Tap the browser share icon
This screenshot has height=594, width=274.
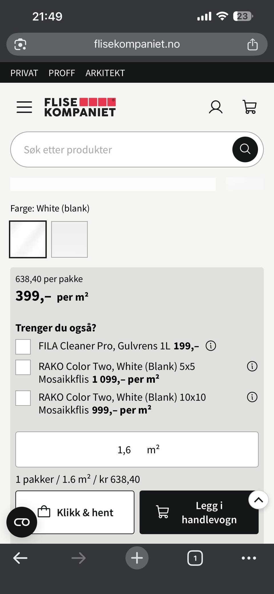pyautogui.click(x=252, y=44)
